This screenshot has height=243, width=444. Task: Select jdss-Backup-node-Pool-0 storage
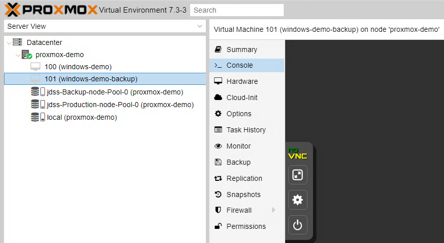coord(115,92)
